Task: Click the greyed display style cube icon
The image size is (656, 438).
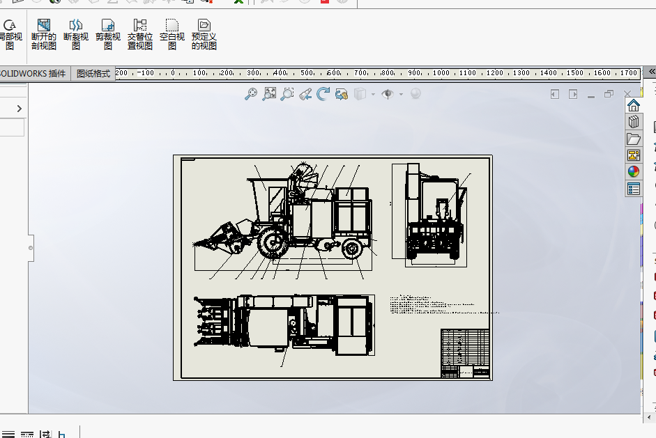Action: coord(360,94)
